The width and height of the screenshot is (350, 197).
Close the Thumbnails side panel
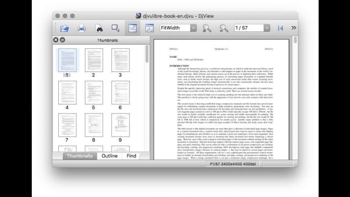pyautogui.click(x=56, y=40)
